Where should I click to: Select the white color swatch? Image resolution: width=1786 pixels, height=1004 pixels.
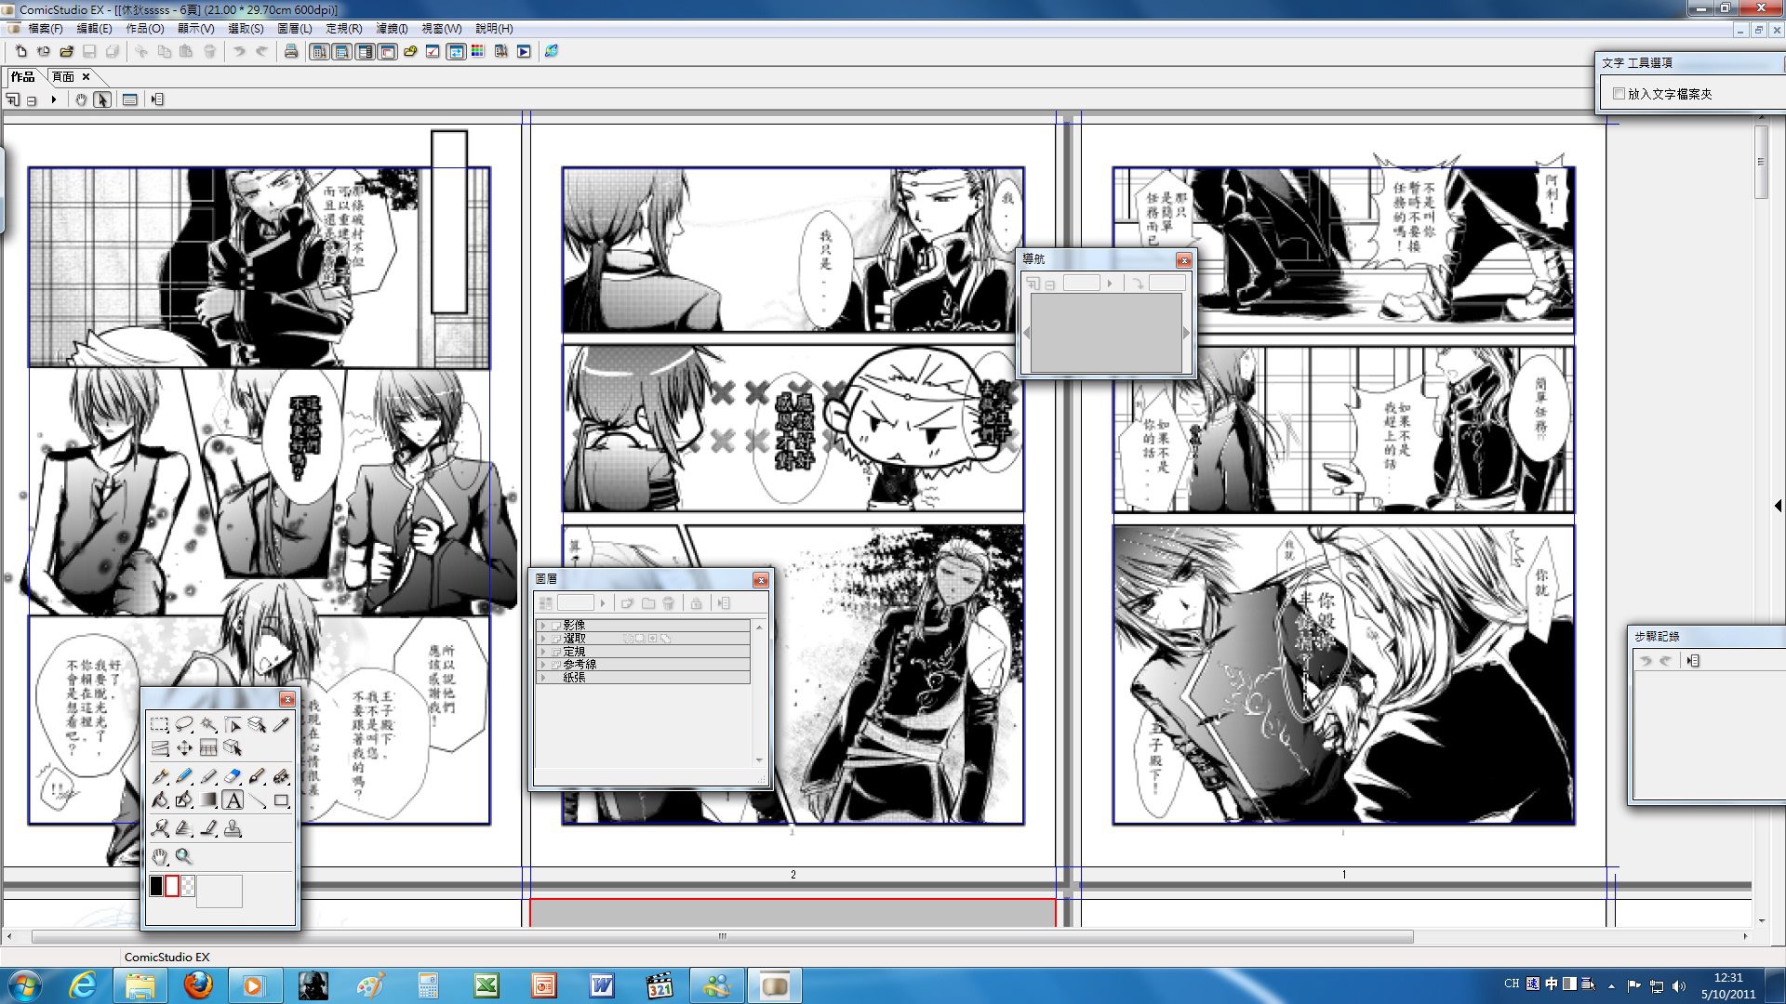(x=172, y=886)
